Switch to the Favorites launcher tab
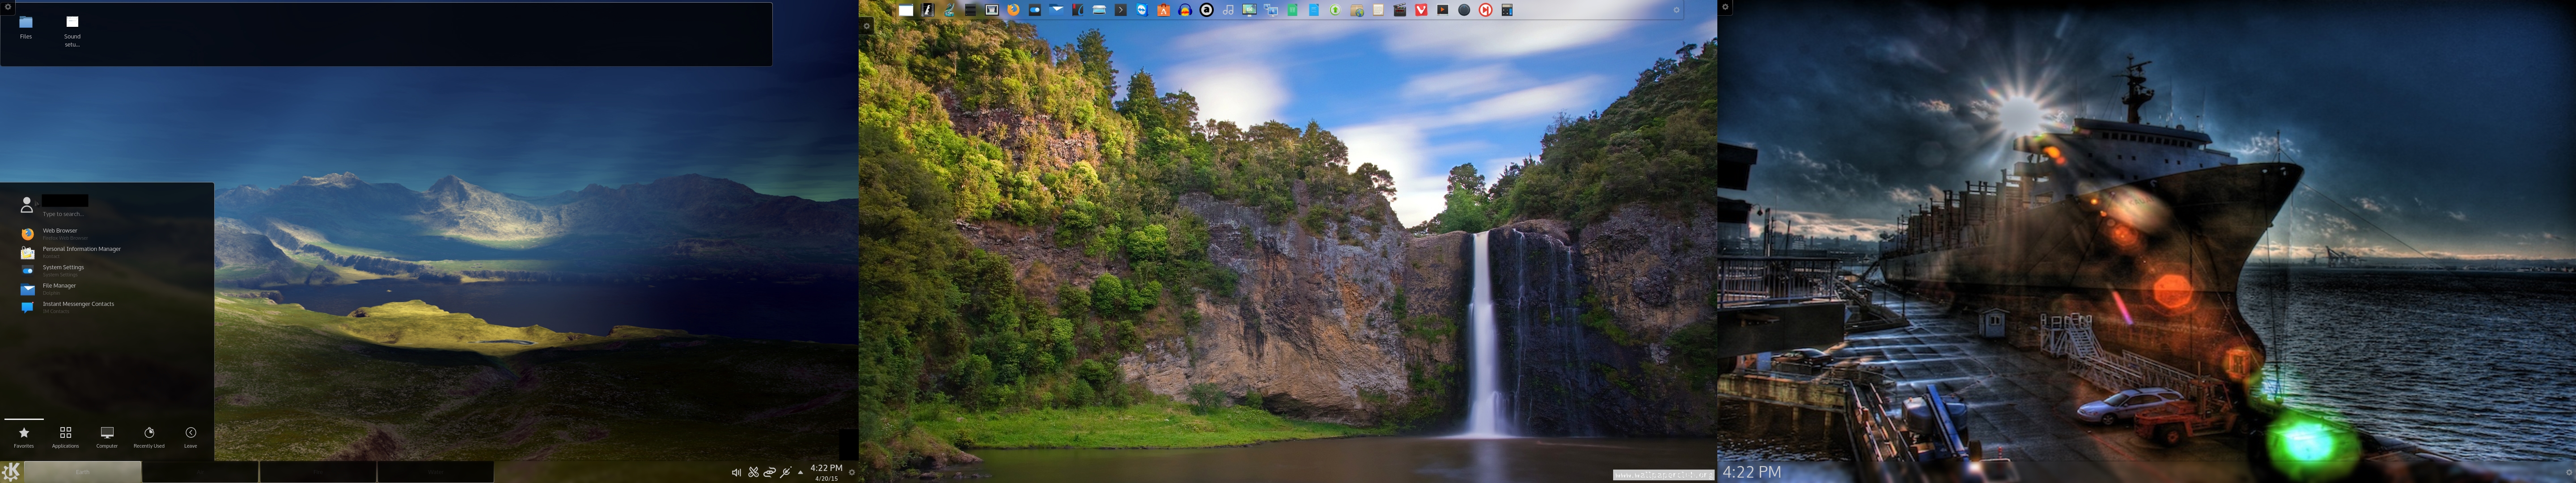Viewport: 2576px width, 483px height. (24, 437)
